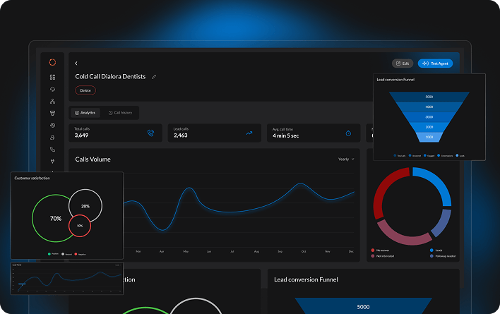500x314 pixels.
Task: Click the Edit button
Action: tap(403, 64)
